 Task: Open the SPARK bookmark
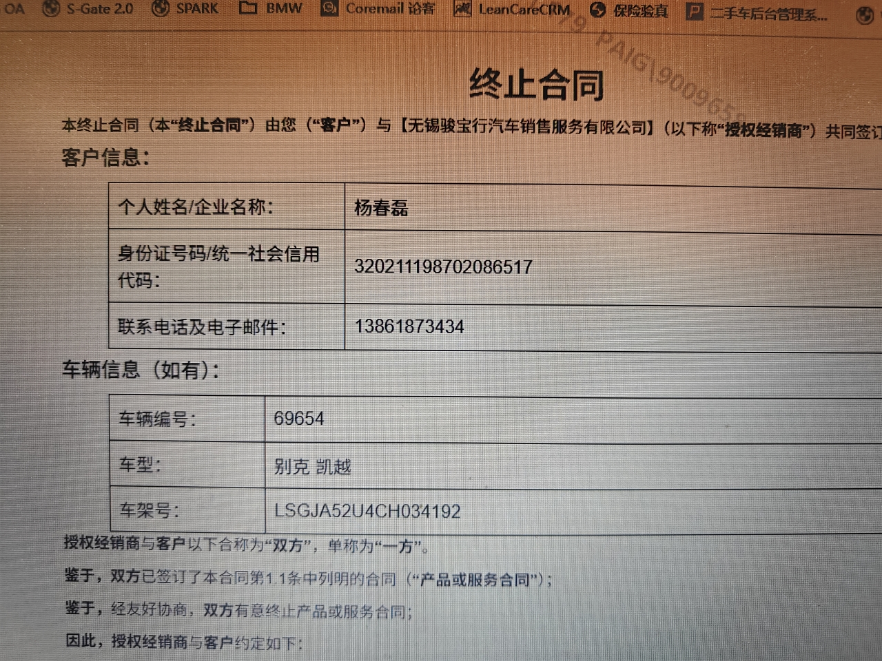point(185,9)
